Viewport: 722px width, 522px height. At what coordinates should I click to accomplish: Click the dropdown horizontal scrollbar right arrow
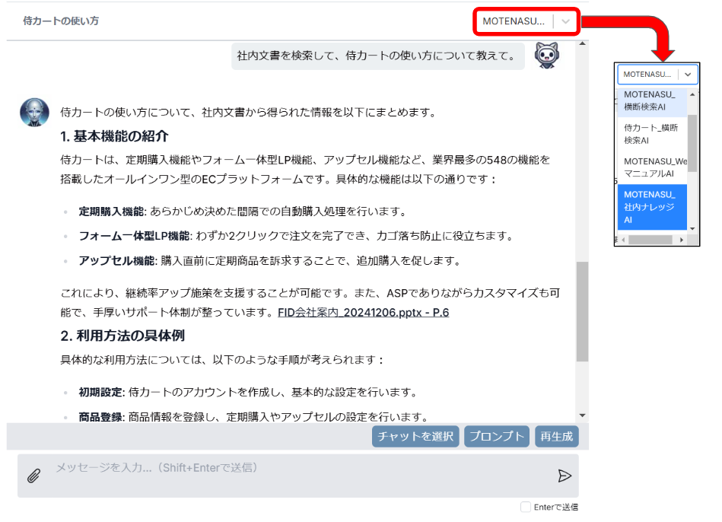(682, 240)
